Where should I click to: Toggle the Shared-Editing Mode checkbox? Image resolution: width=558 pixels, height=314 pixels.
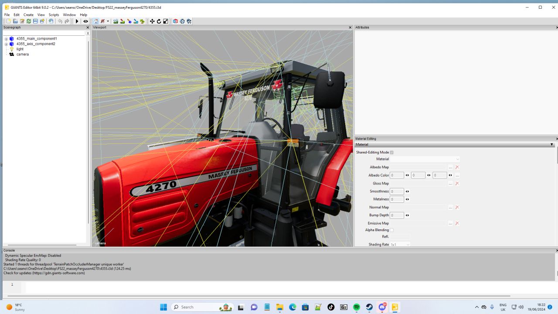point(391,152)
